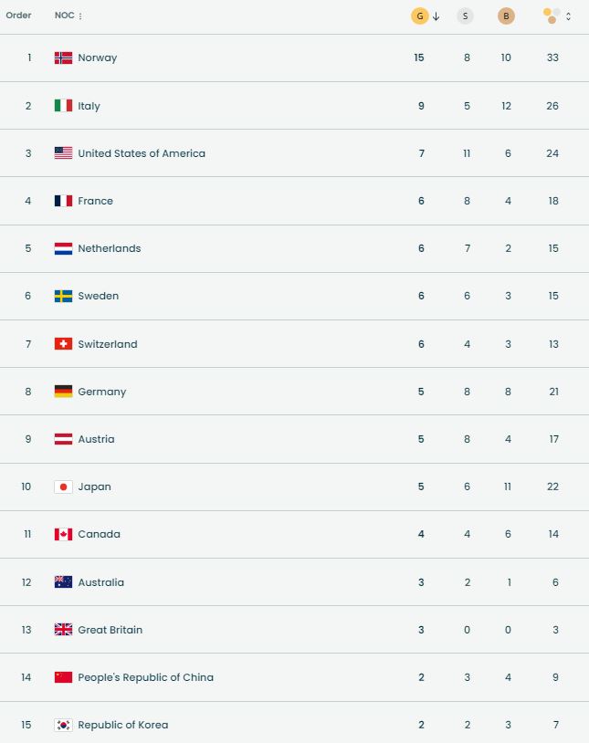
Task: Click the Republic of Korea flag
Action: point(63,725)
